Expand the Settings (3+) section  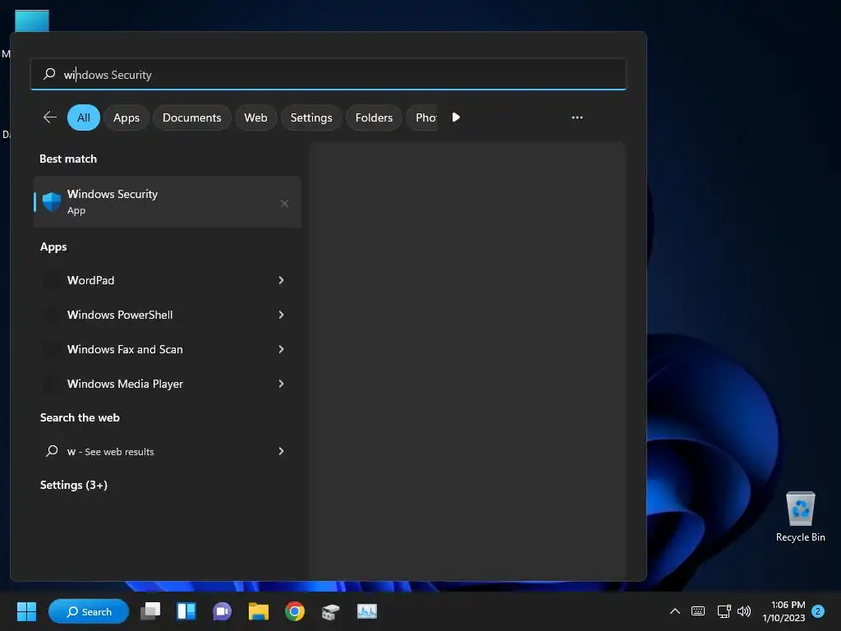(x=73, y=485)
